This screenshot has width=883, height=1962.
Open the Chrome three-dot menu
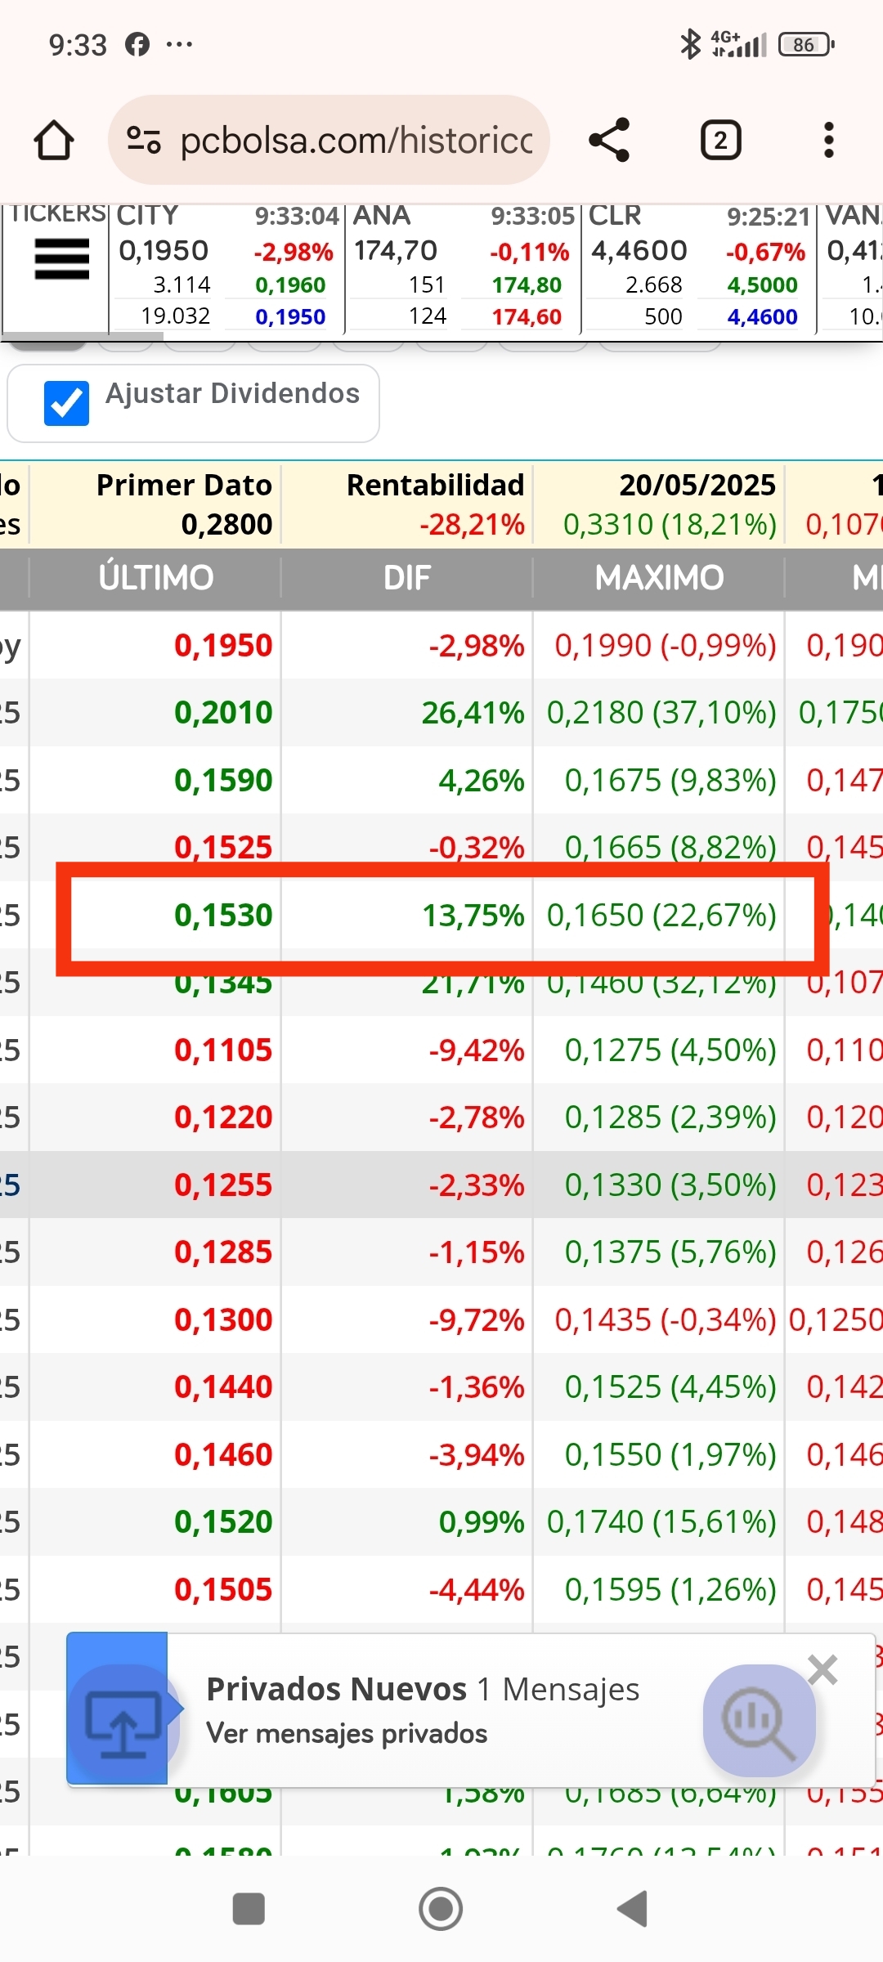point(829,140)
